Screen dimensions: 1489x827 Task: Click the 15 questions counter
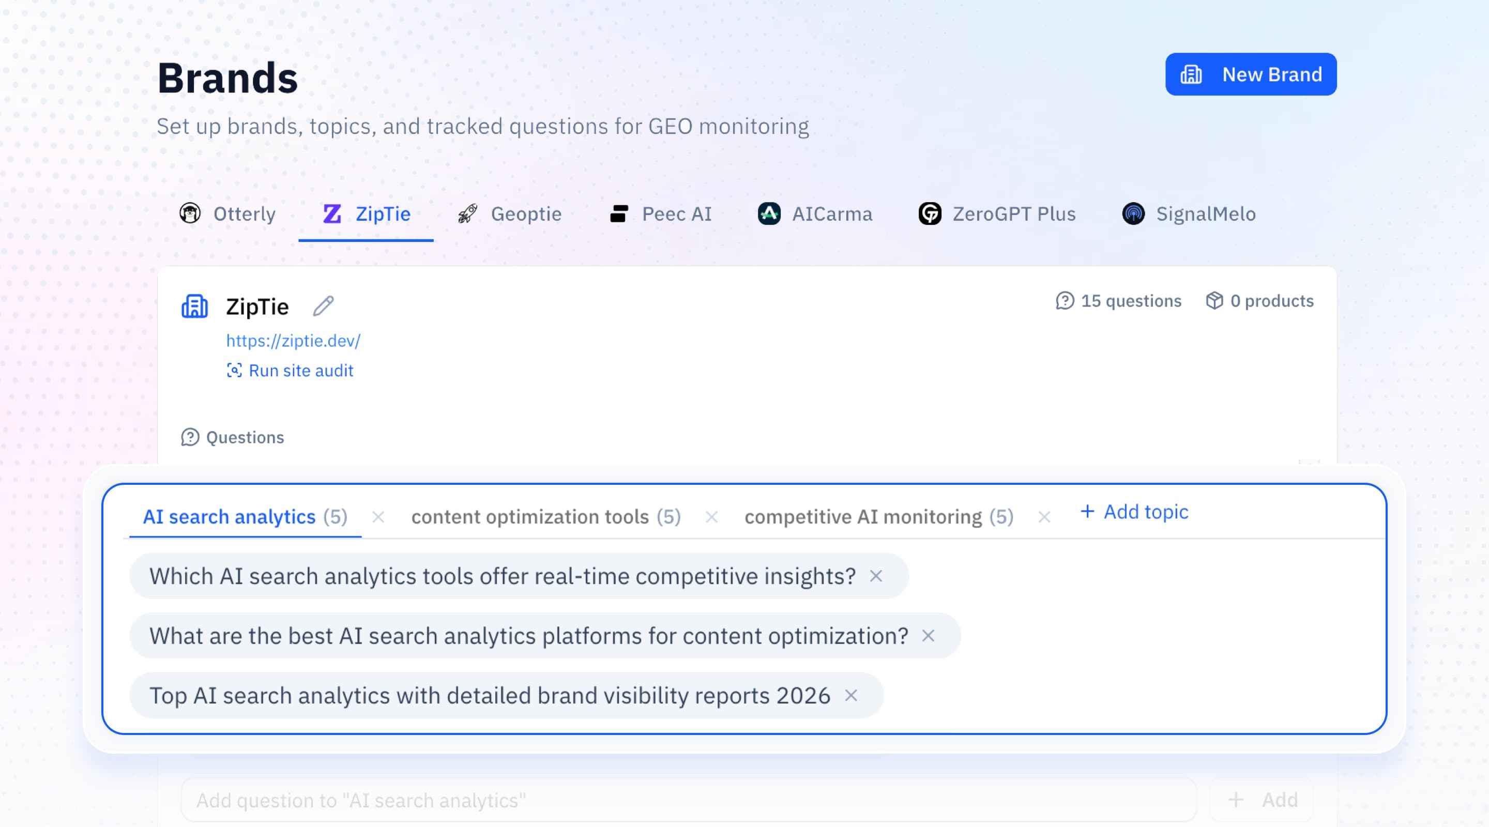point(1118,301)
